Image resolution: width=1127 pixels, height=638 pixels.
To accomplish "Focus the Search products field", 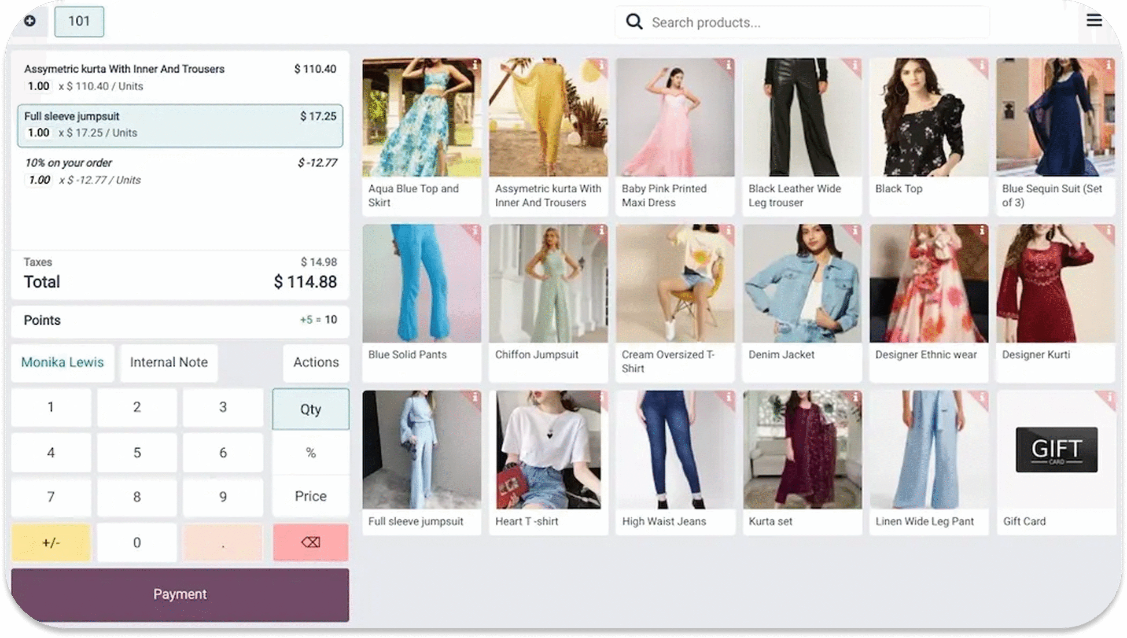I will (x=814, y=22).
